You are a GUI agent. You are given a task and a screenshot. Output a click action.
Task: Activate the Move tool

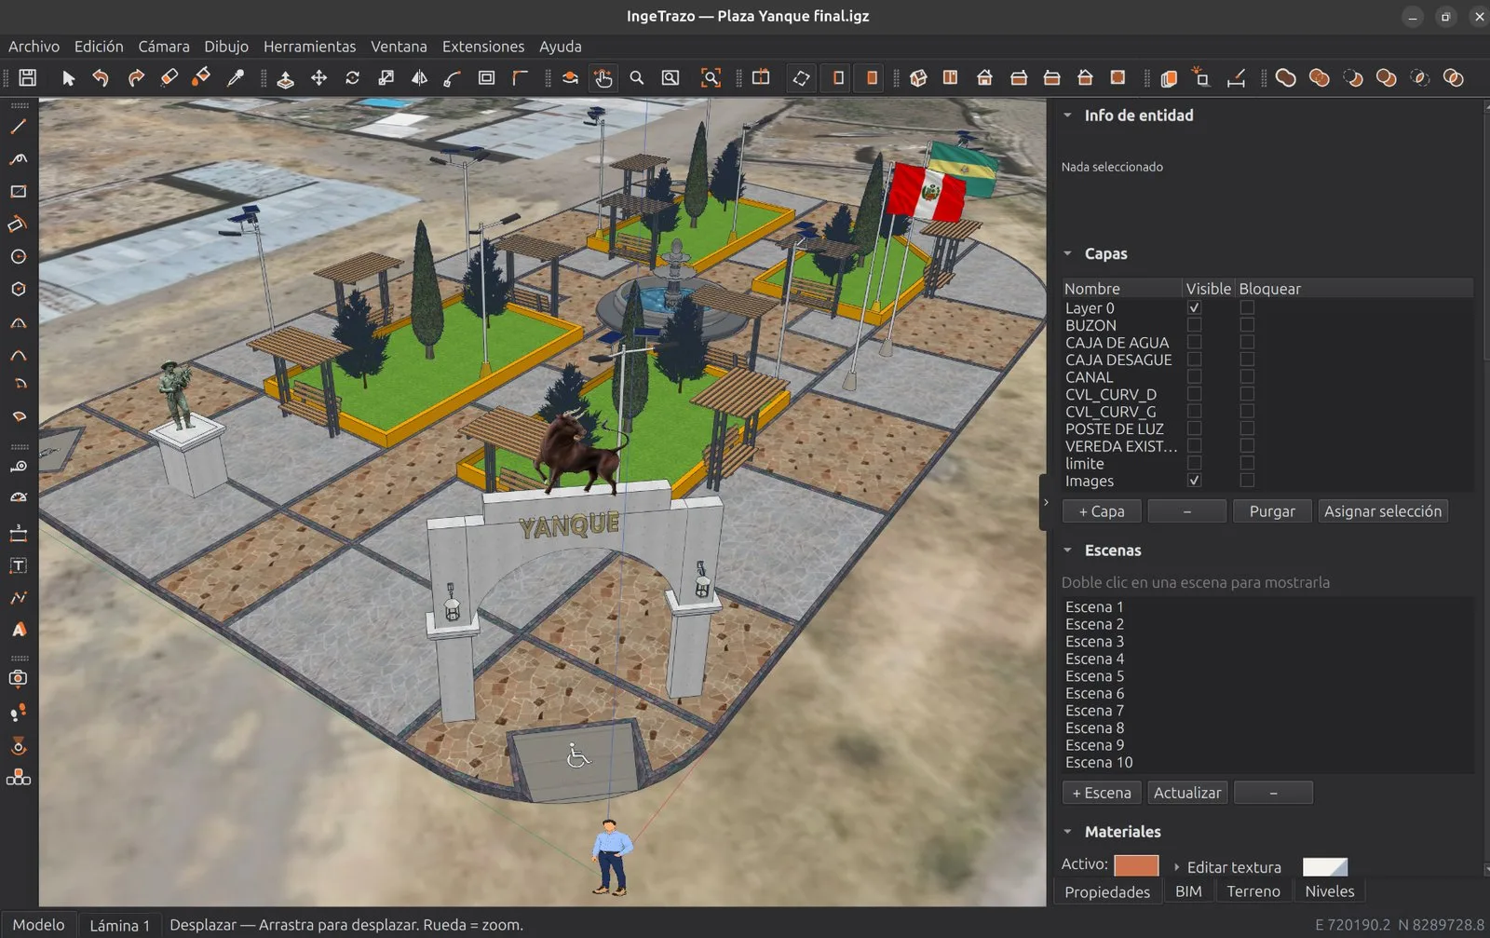click(x=318, y=78)
